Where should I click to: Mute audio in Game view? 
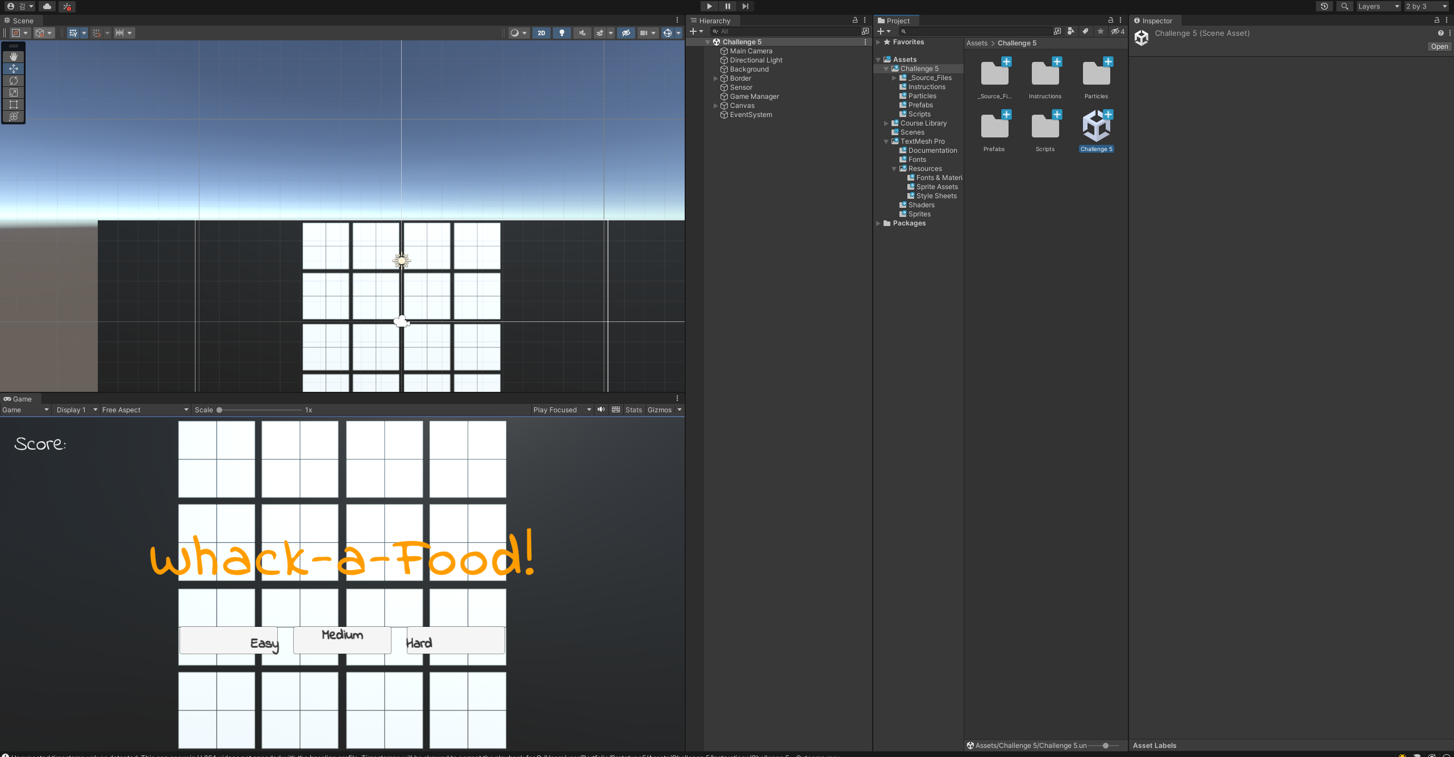click(601, 409)
